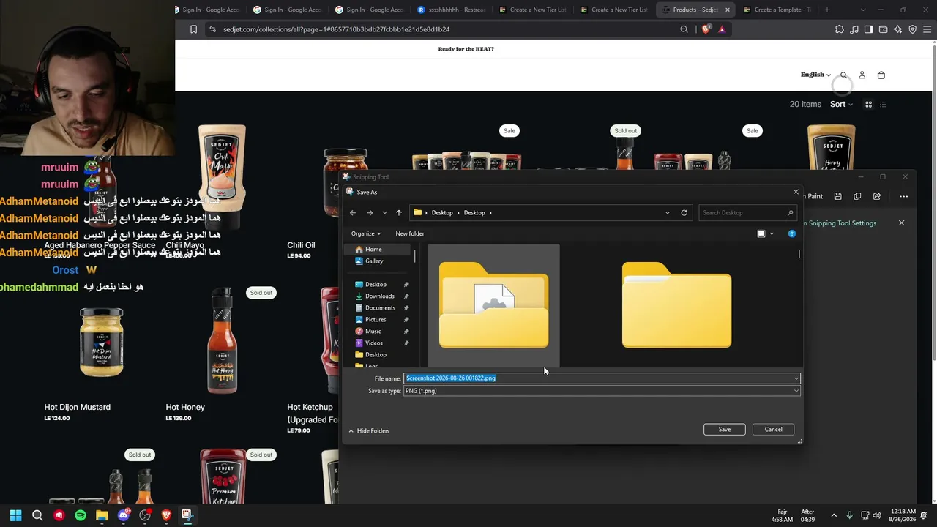Collapse the folder pane with Hide Folders
The width and height of the screenshot is (937, 527).
(369, 431)
